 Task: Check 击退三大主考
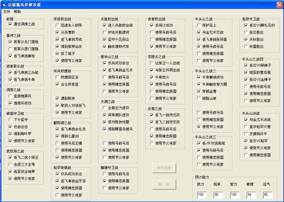click(10, 165)
